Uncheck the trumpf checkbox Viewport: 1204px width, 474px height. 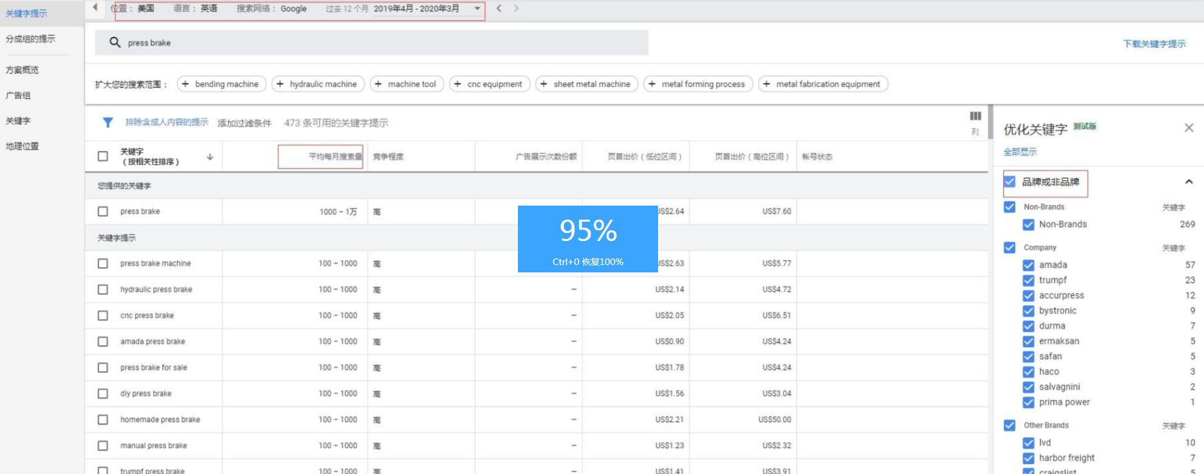coord(1028,280)
